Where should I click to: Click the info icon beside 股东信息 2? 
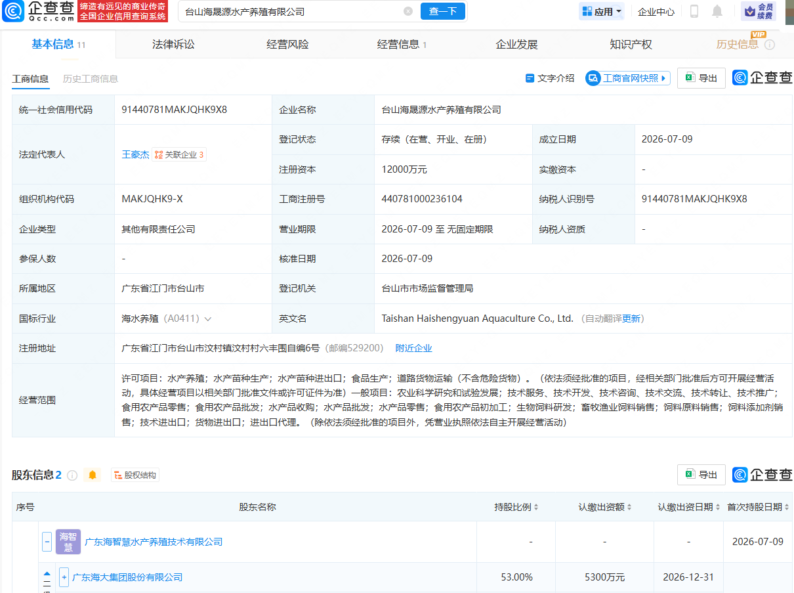coord(72,475)
